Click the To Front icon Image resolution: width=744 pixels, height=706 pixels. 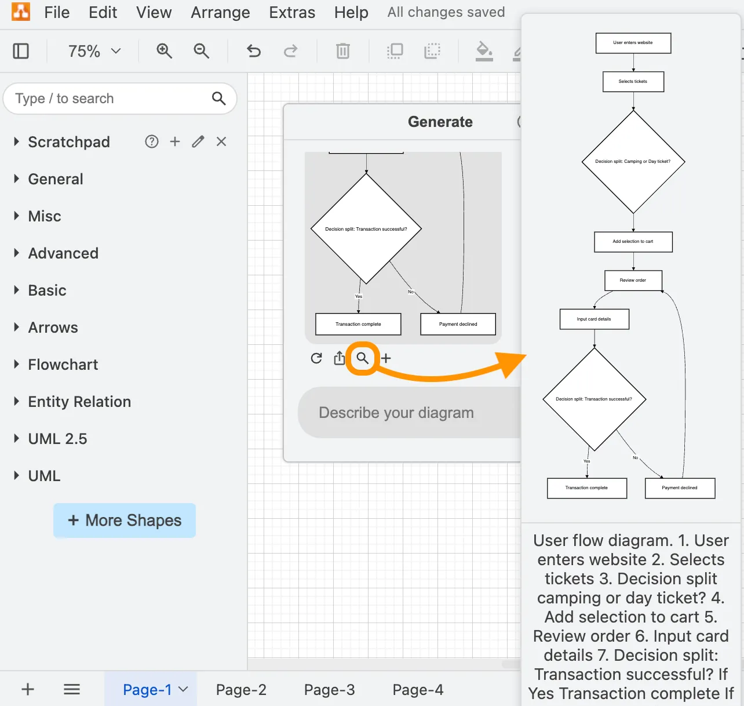(x=395, y=51)
